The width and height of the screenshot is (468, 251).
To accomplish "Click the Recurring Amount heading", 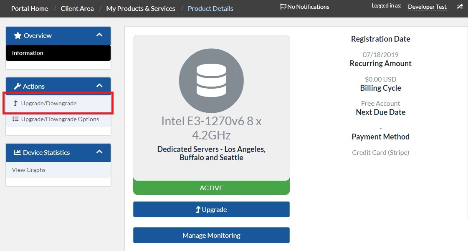I will pos(381,63).
